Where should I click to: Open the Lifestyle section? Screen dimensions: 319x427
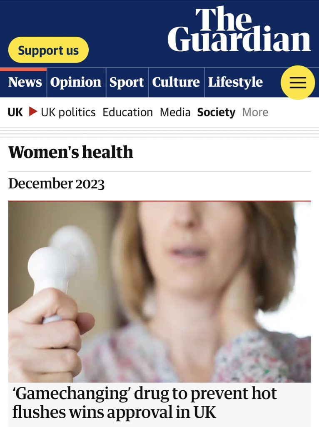point(236,82)
